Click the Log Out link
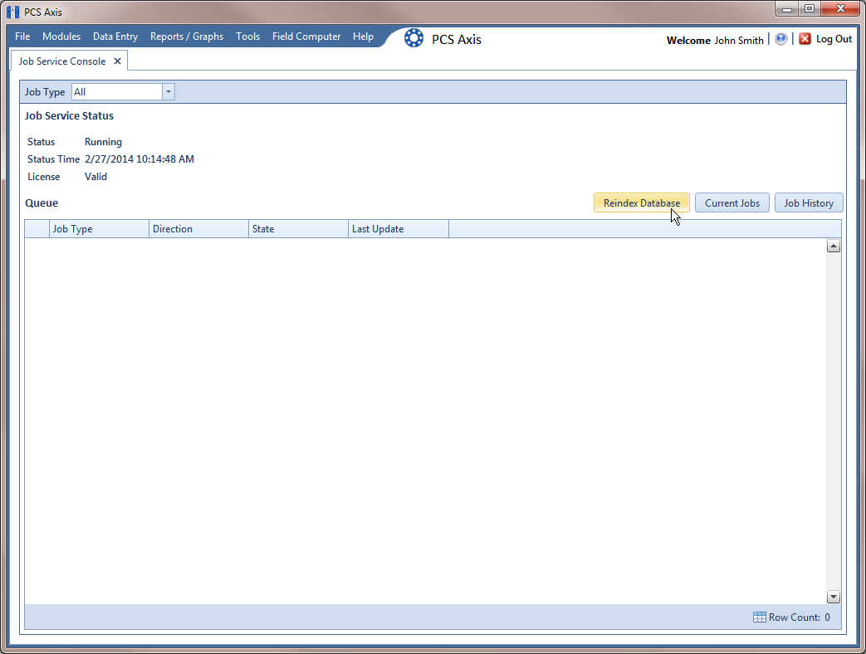 pos(834,39)
